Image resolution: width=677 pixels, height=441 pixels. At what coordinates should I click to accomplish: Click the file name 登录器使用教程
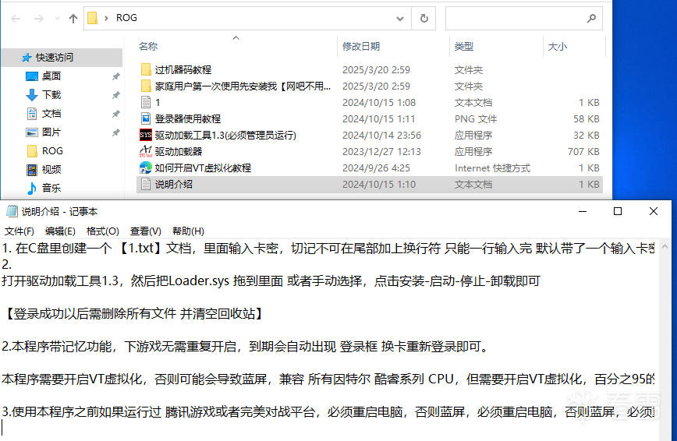(188, 118)
